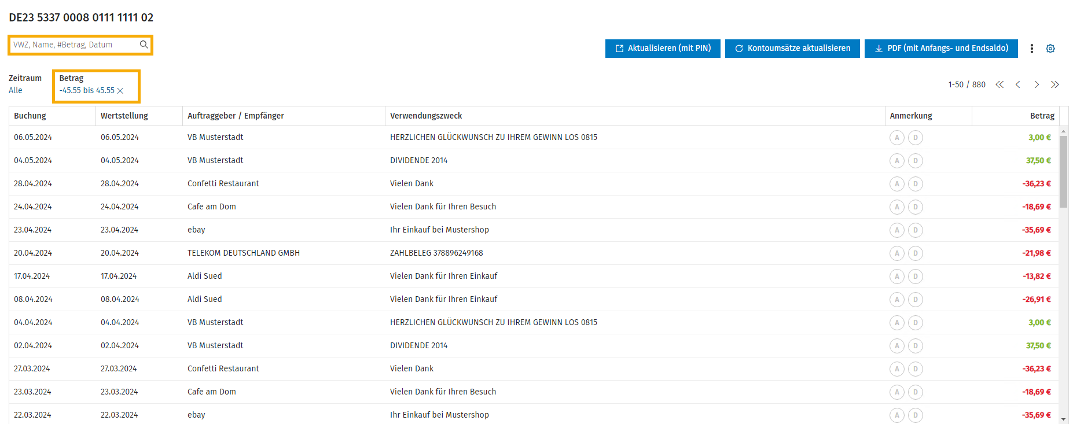Open the settings gear icon
Screen dimensions: 1073x424
click(x=1050, y=49)
